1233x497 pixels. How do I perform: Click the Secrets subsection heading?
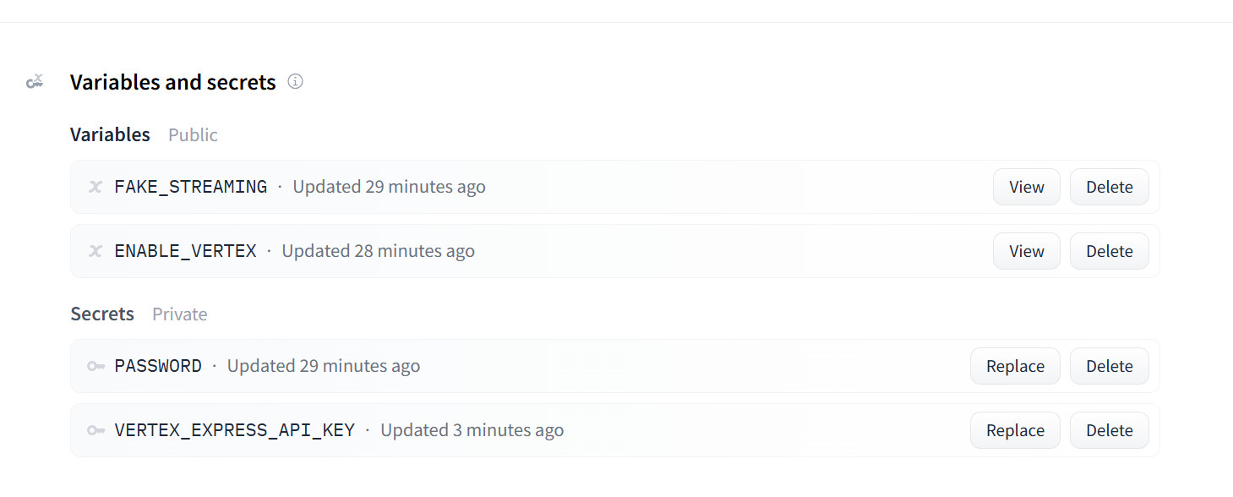(x=102, y=314)
